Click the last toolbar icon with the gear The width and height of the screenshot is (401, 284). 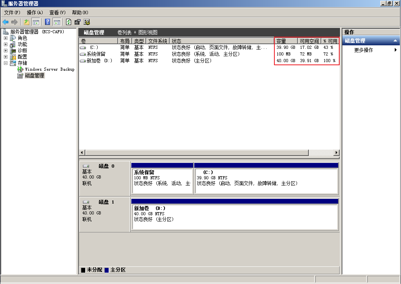tap(87, 22)
